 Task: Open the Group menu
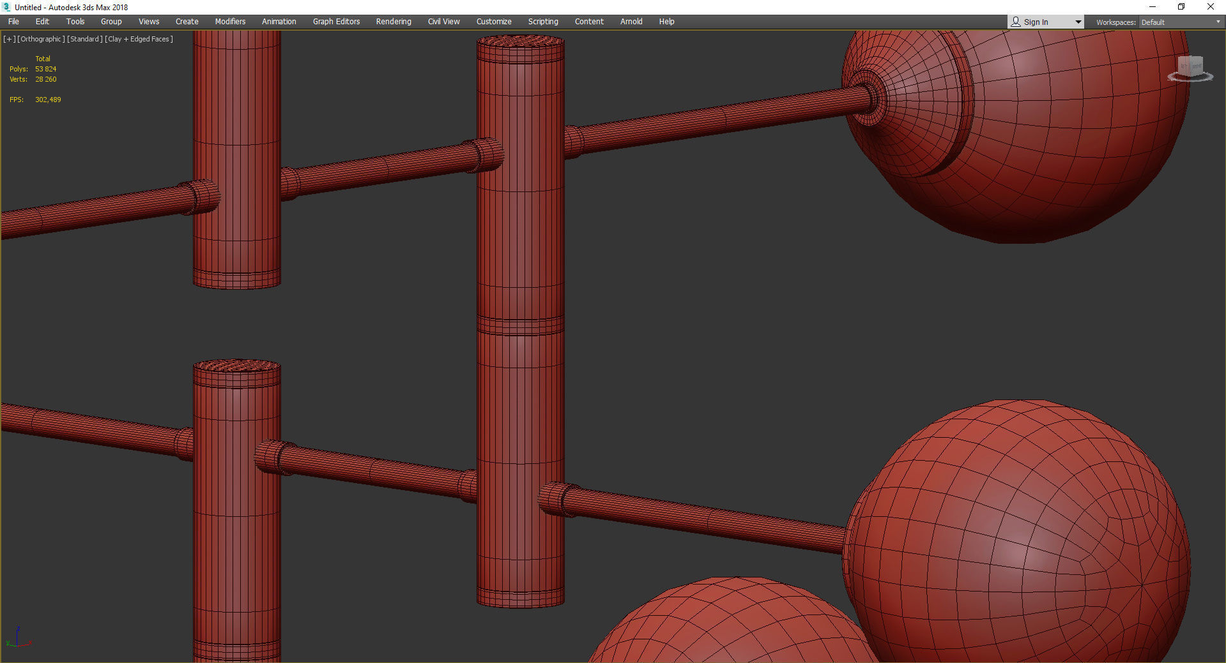pos(111,22)
